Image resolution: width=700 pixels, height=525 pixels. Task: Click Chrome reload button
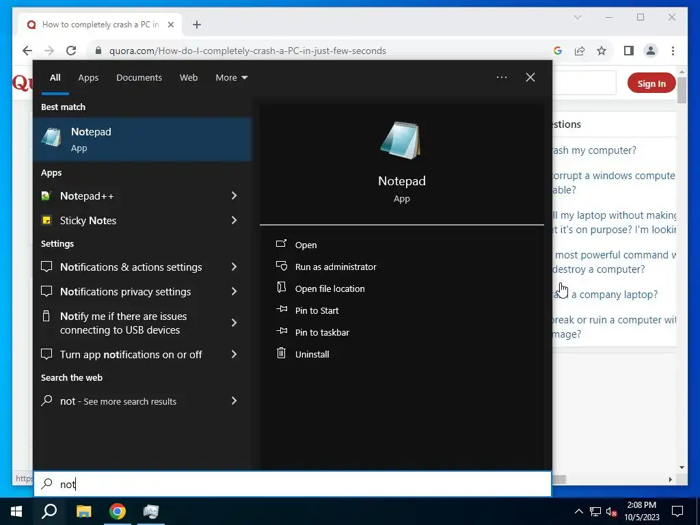71,51
